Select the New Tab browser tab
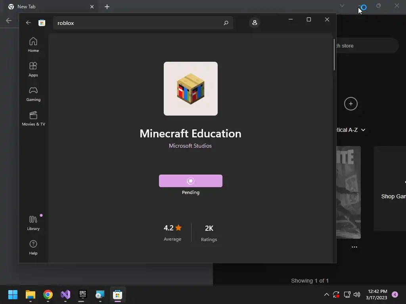 pyautogui.click(x=51, y=7)
